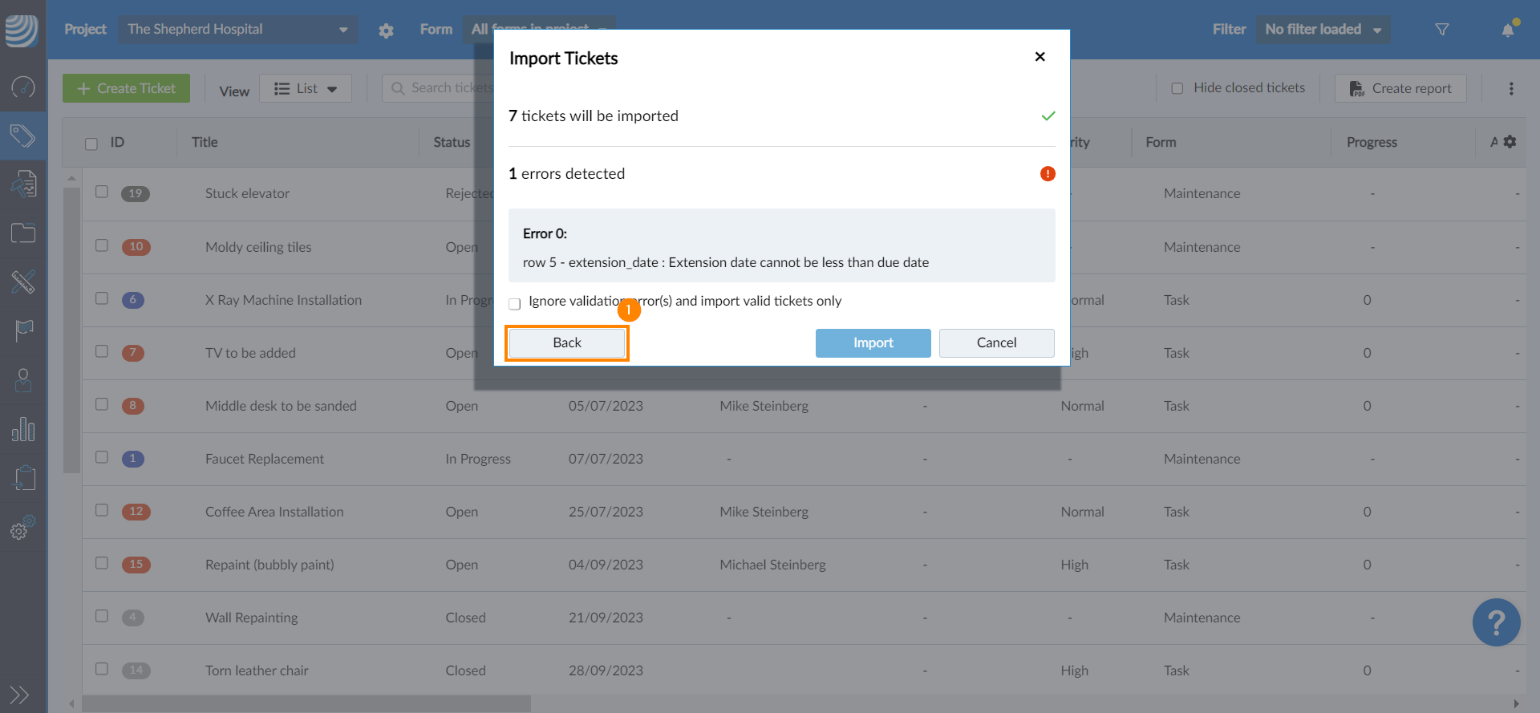Open project settings gear next to project name
The image size is (1540, 713).
tap(386, 30)
